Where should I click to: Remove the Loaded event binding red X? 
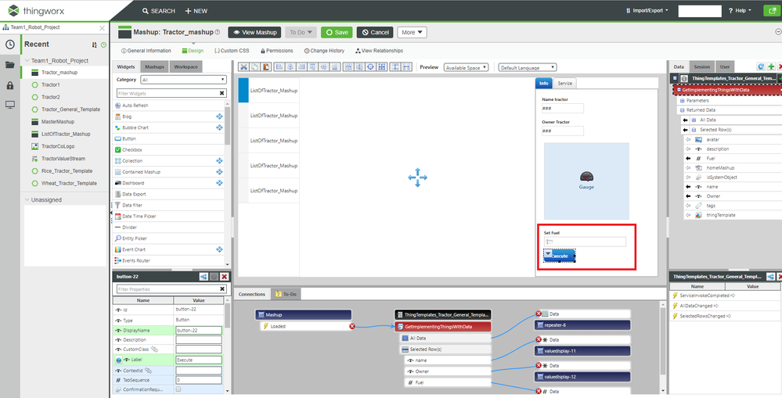click(x=352, y=326)
